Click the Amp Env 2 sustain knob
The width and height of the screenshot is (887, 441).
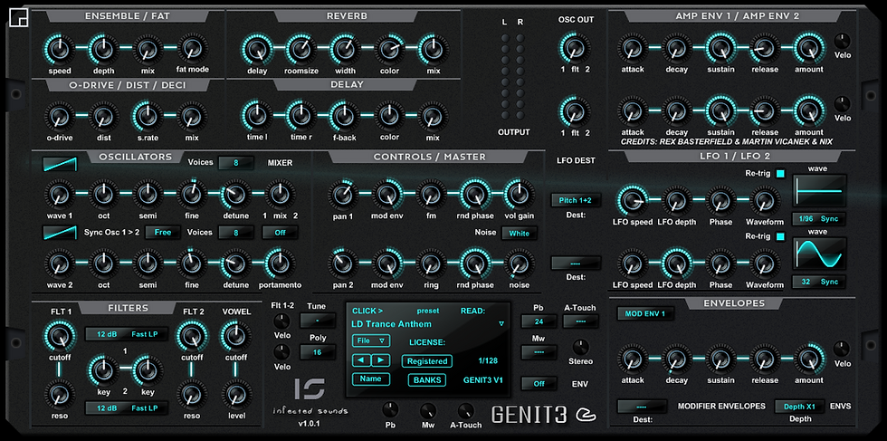click(x=720, y=110)
